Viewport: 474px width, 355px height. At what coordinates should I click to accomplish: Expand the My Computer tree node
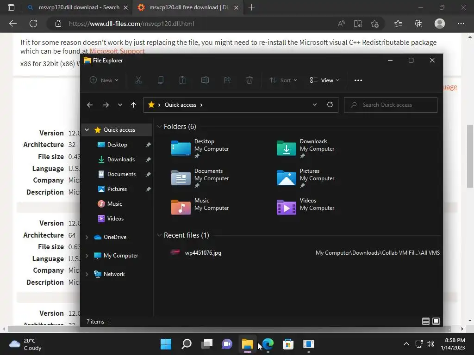[87, 256]
